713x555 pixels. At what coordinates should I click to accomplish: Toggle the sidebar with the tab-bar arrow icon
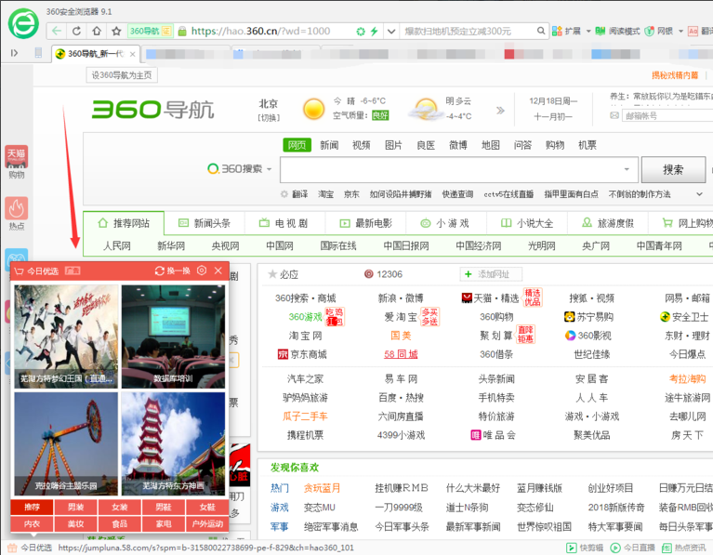[x=14, y=53]
